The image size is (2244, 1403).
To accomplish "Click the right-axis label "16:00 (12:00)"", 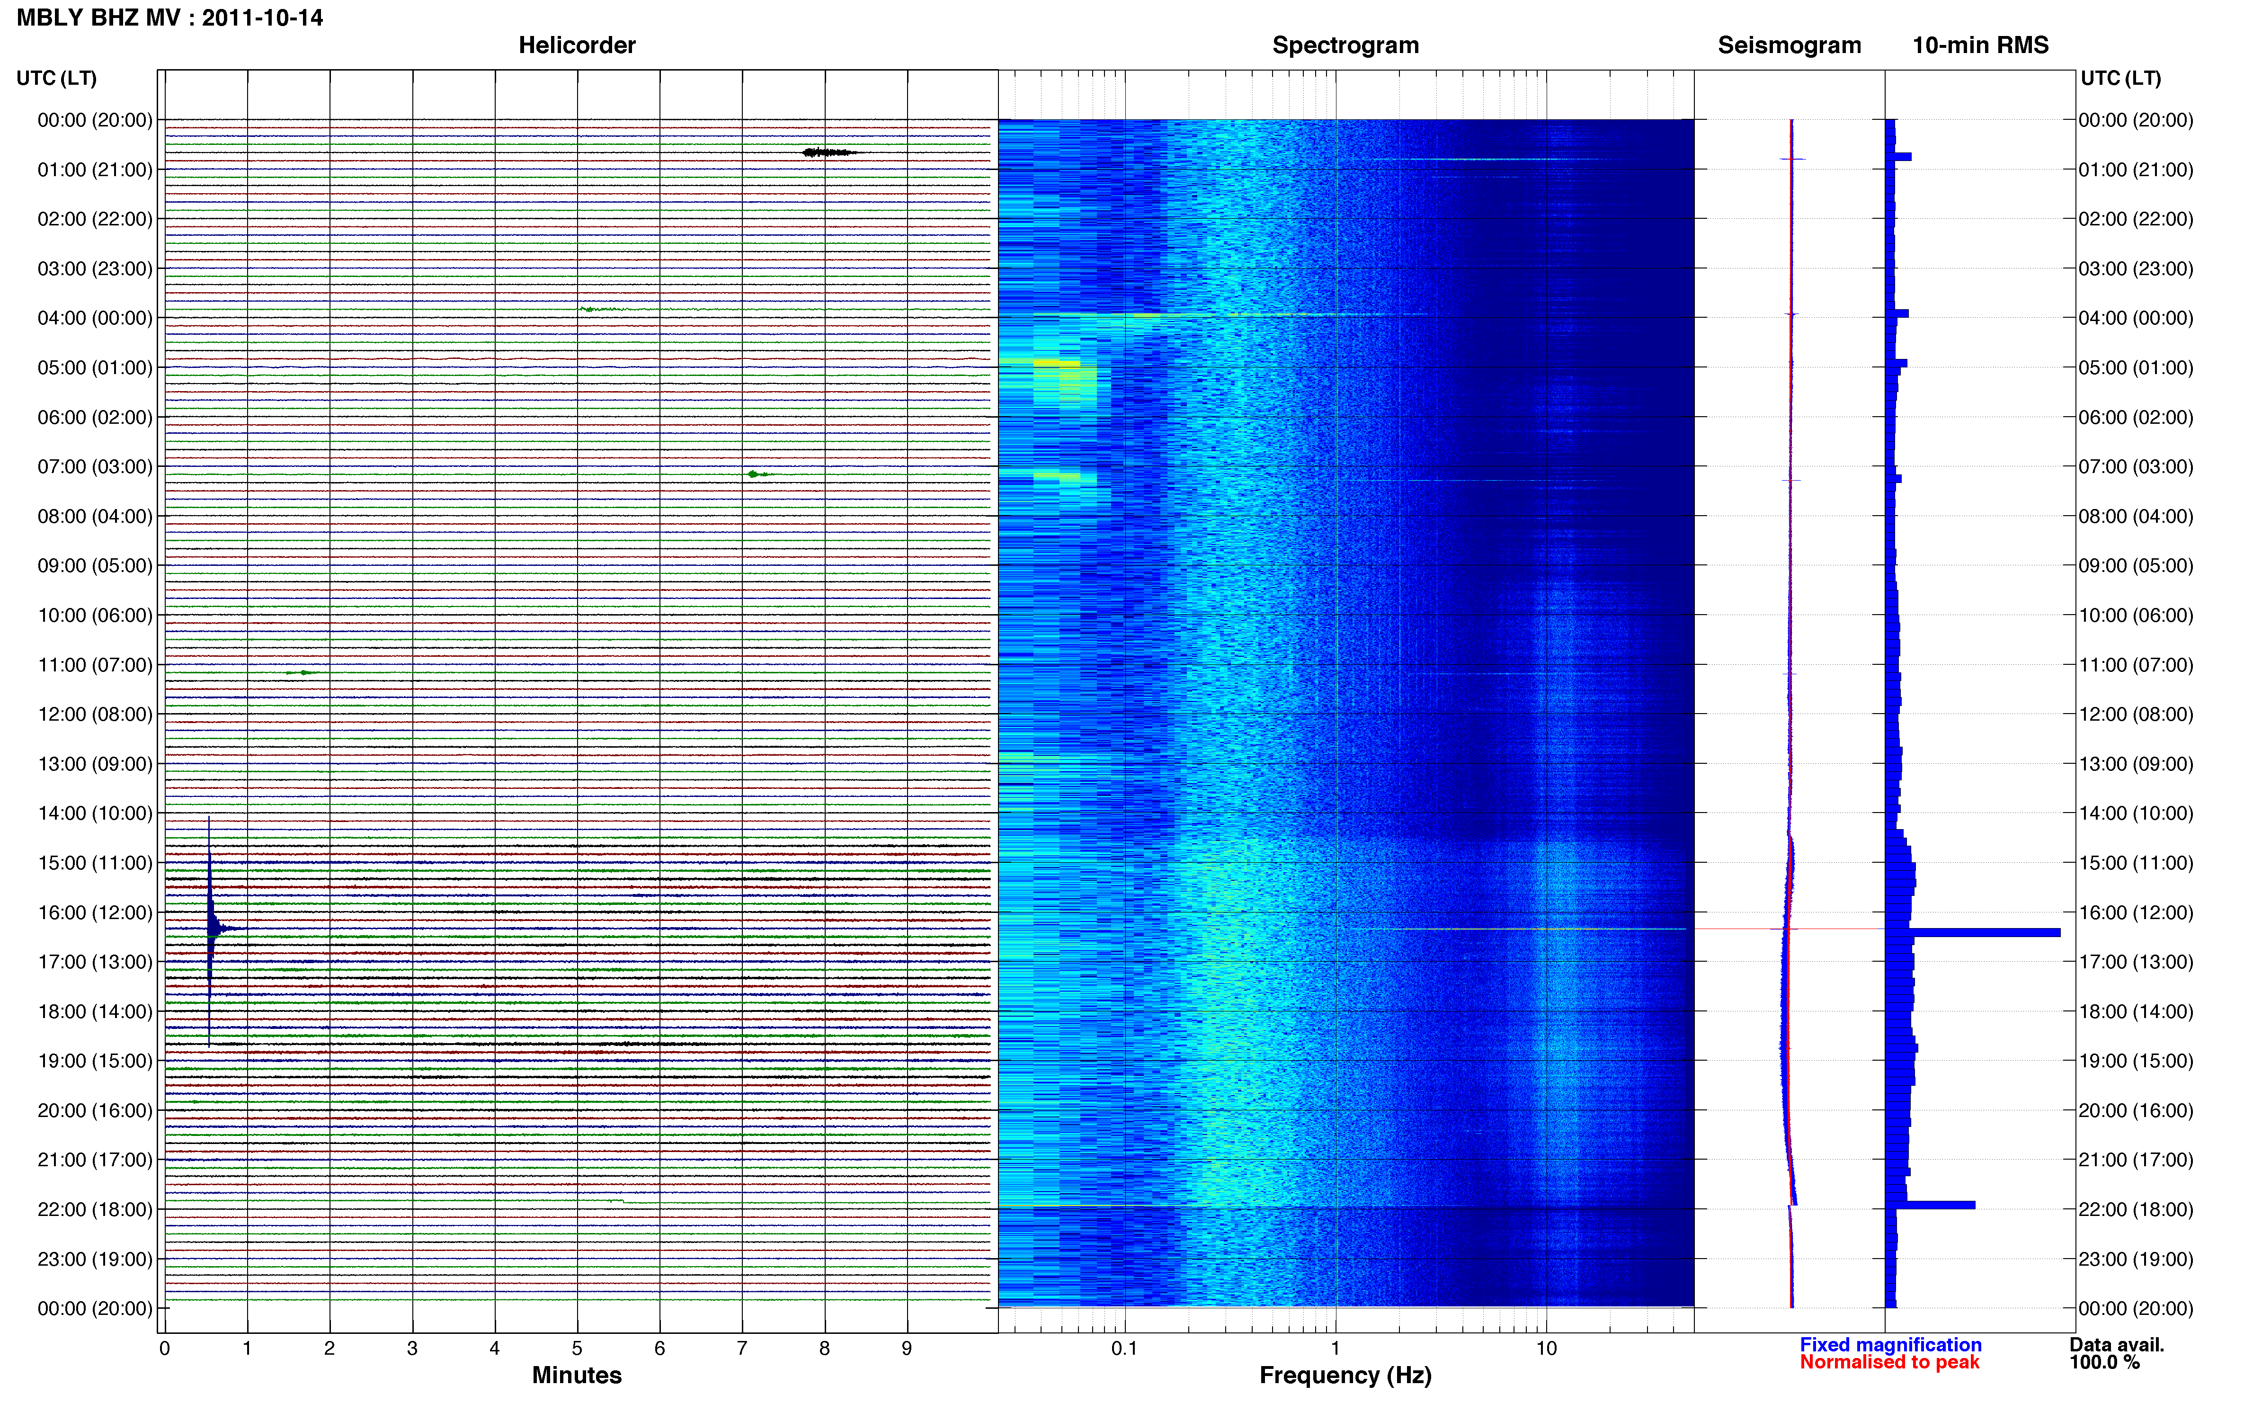I will [x=2137, y=913].
